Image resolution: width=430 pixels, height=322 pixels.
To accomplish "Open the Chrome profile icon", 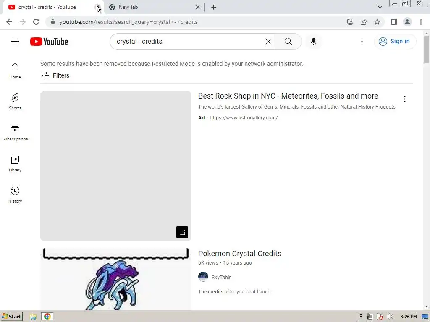I will [x=407, y=22].
